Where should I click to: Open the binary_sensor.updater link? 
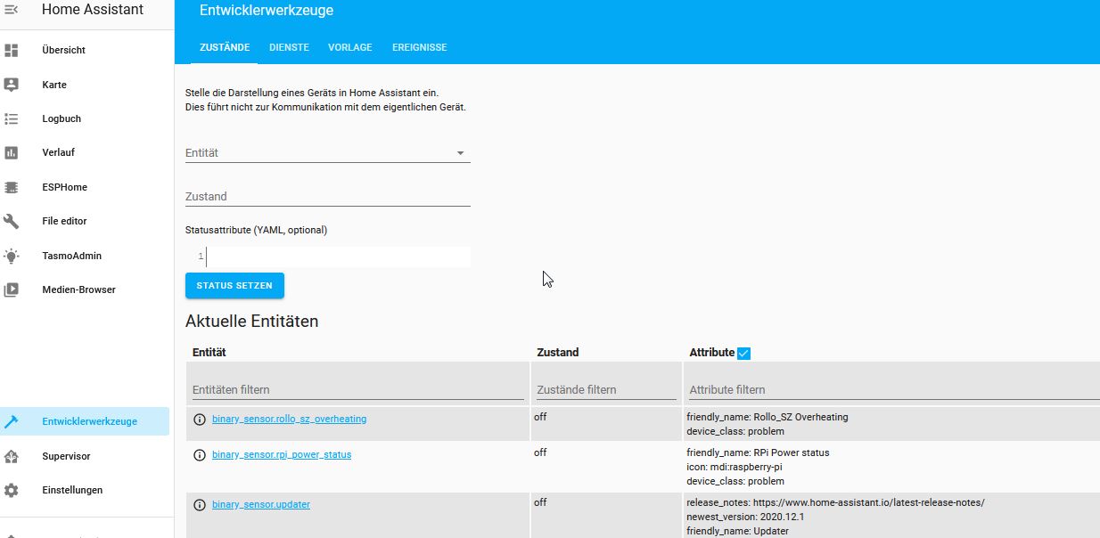pyautogui.click(x=261, y=504)
